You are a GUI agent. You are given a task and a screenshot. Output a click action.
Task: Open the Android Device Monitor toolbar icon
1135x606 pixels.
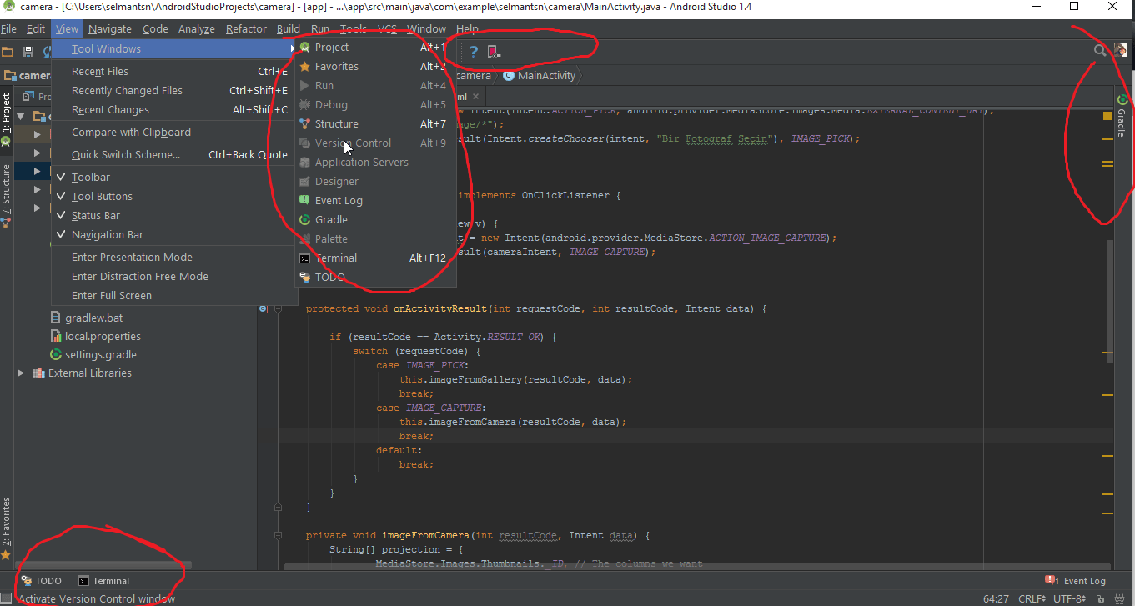tap(494, 52)
